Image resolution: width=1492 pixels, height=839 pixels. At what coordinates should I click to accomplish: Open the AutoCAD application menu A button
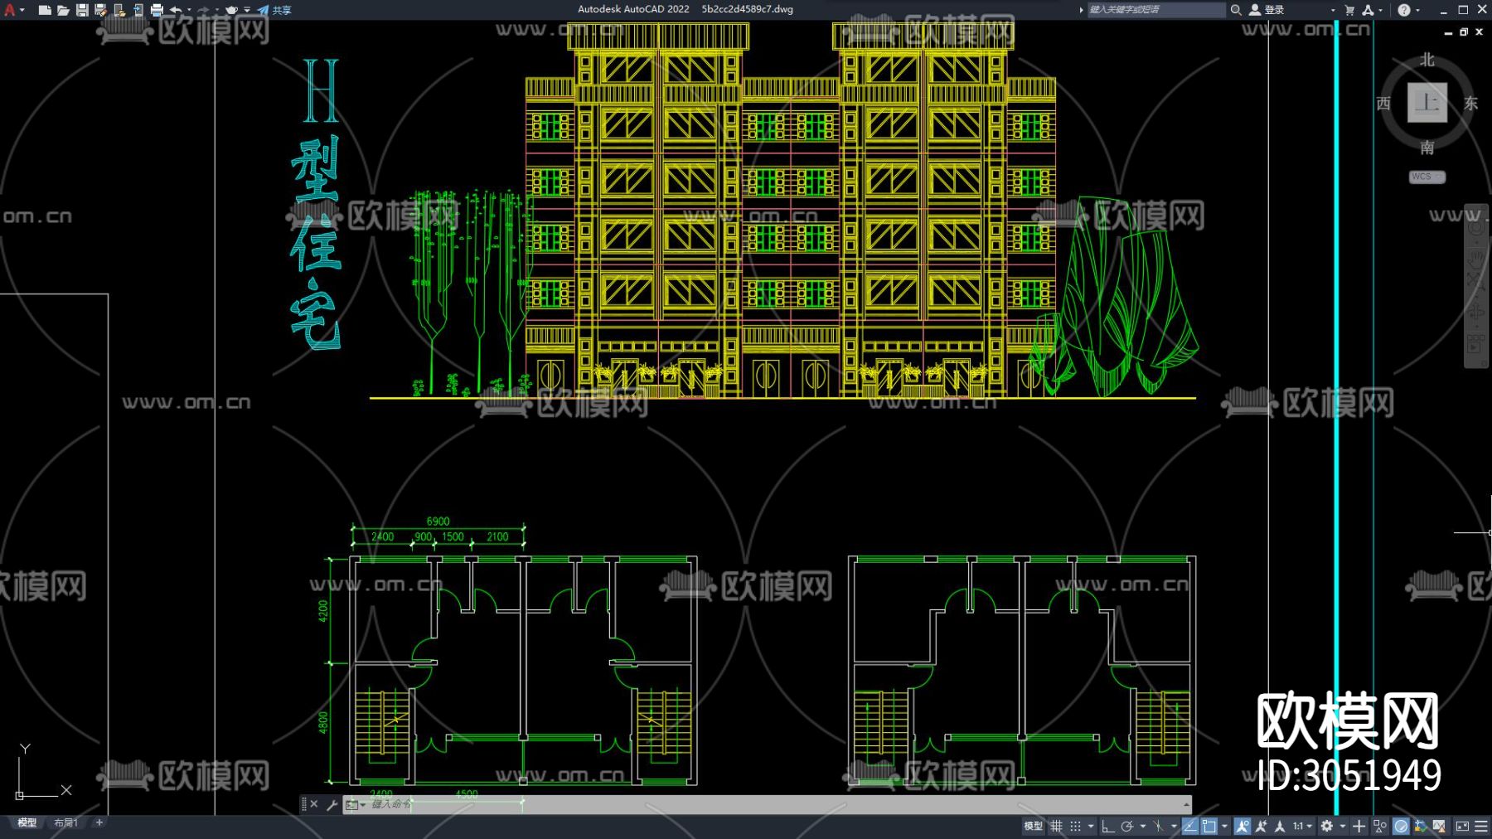tap(11, 10)
